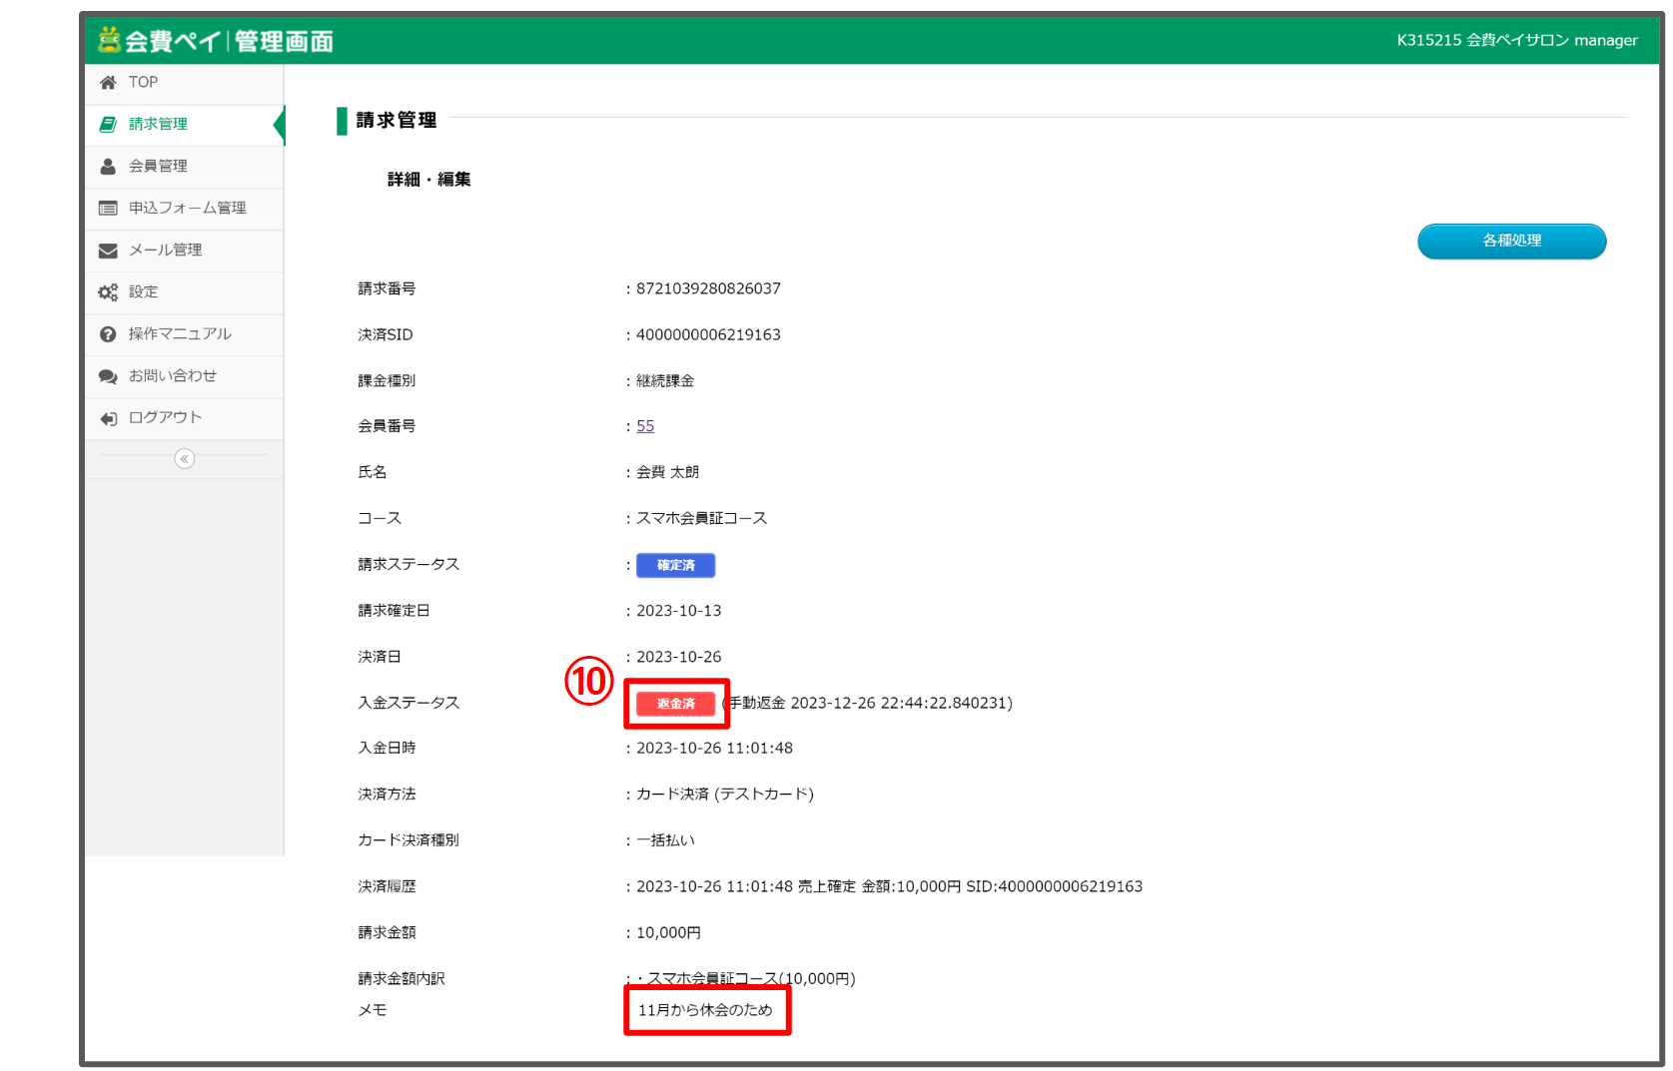Collapse the sidebar with the chevron button
1673x1071 pixels.
click(x=184, y=459)
